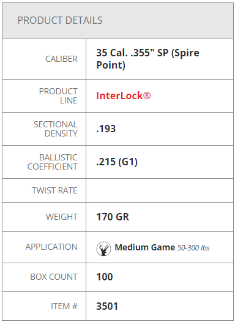This screenshot has width=235, height=322.
Task: Click the TWIST RATE label
Action: pyautogui.click(x=54, y=190)
